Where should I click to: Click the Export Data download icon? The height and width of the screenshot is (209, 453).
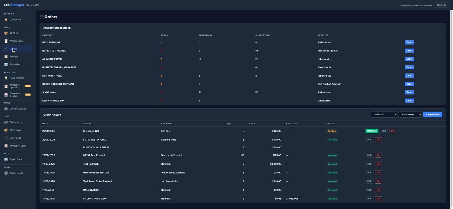(6, 159)
